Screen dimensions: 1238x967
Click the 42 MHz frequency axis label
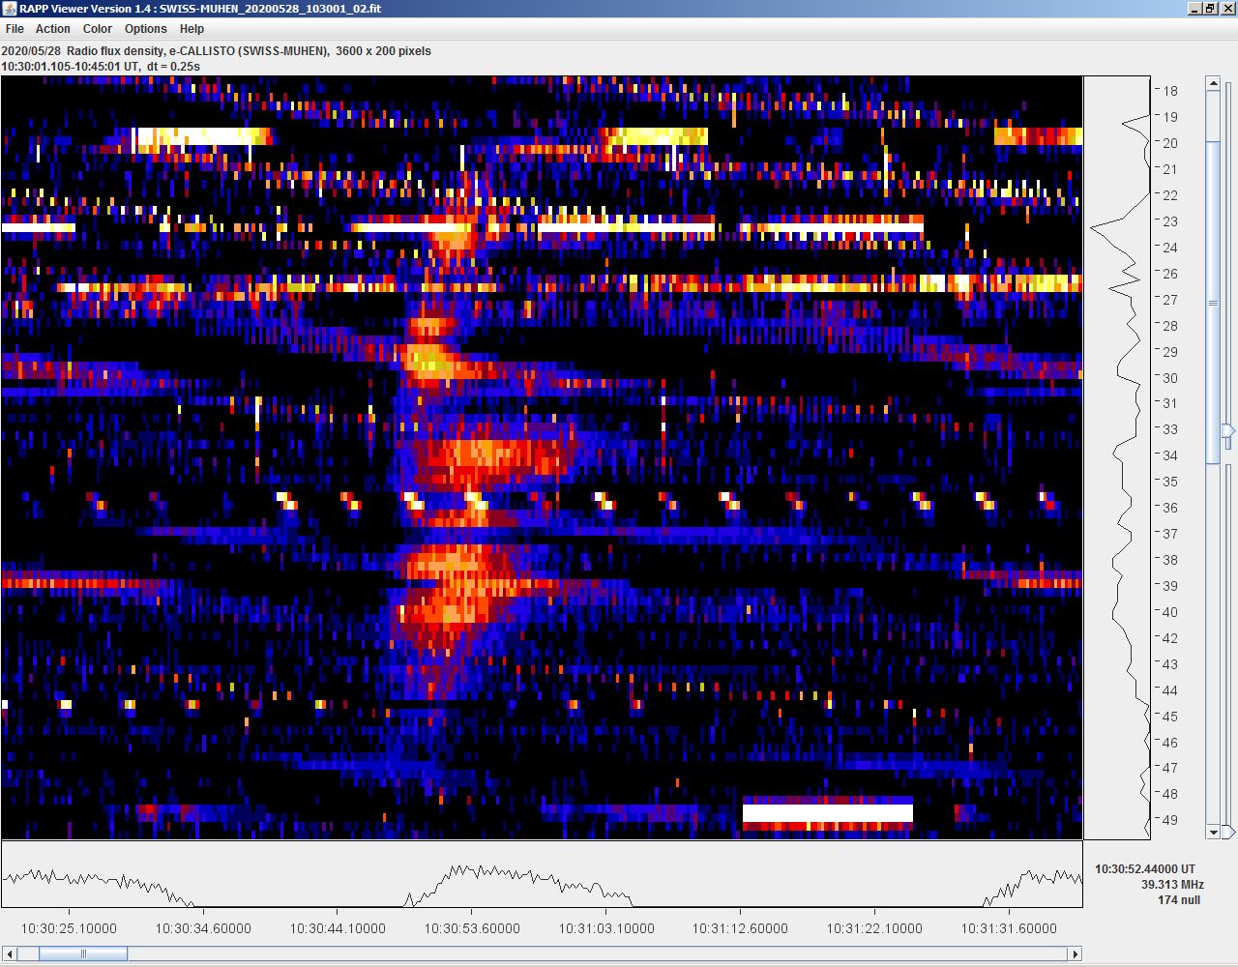point(1170,638)
